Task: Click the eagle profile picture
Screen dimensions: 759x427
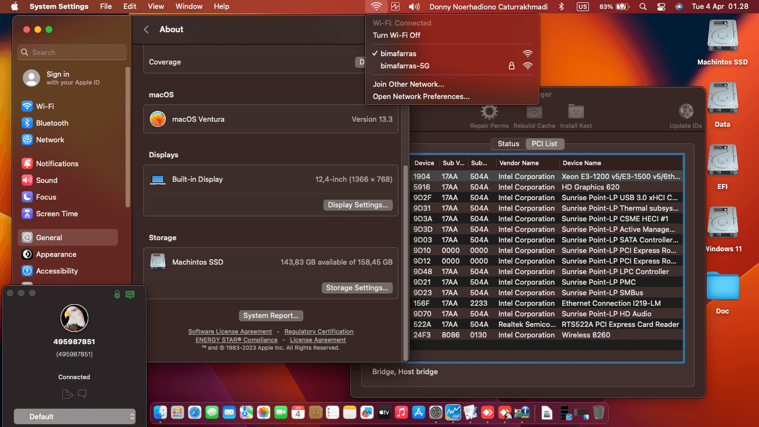Action: tap(74, 318)
